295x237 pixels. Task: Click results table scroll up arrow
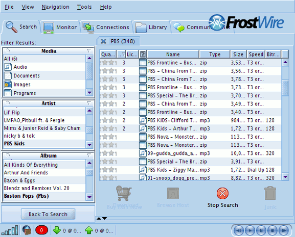tap(285, 62)
